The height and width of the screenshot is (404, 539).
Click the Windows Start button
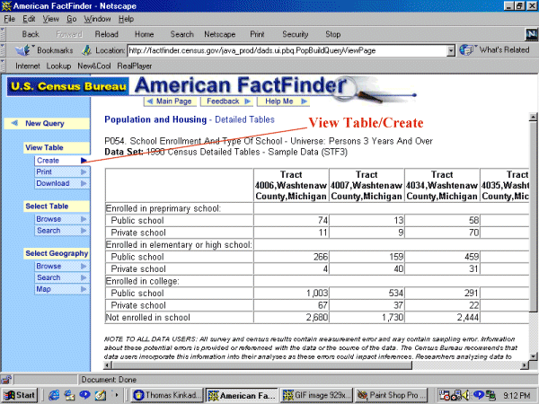click(x=20, y=394)
